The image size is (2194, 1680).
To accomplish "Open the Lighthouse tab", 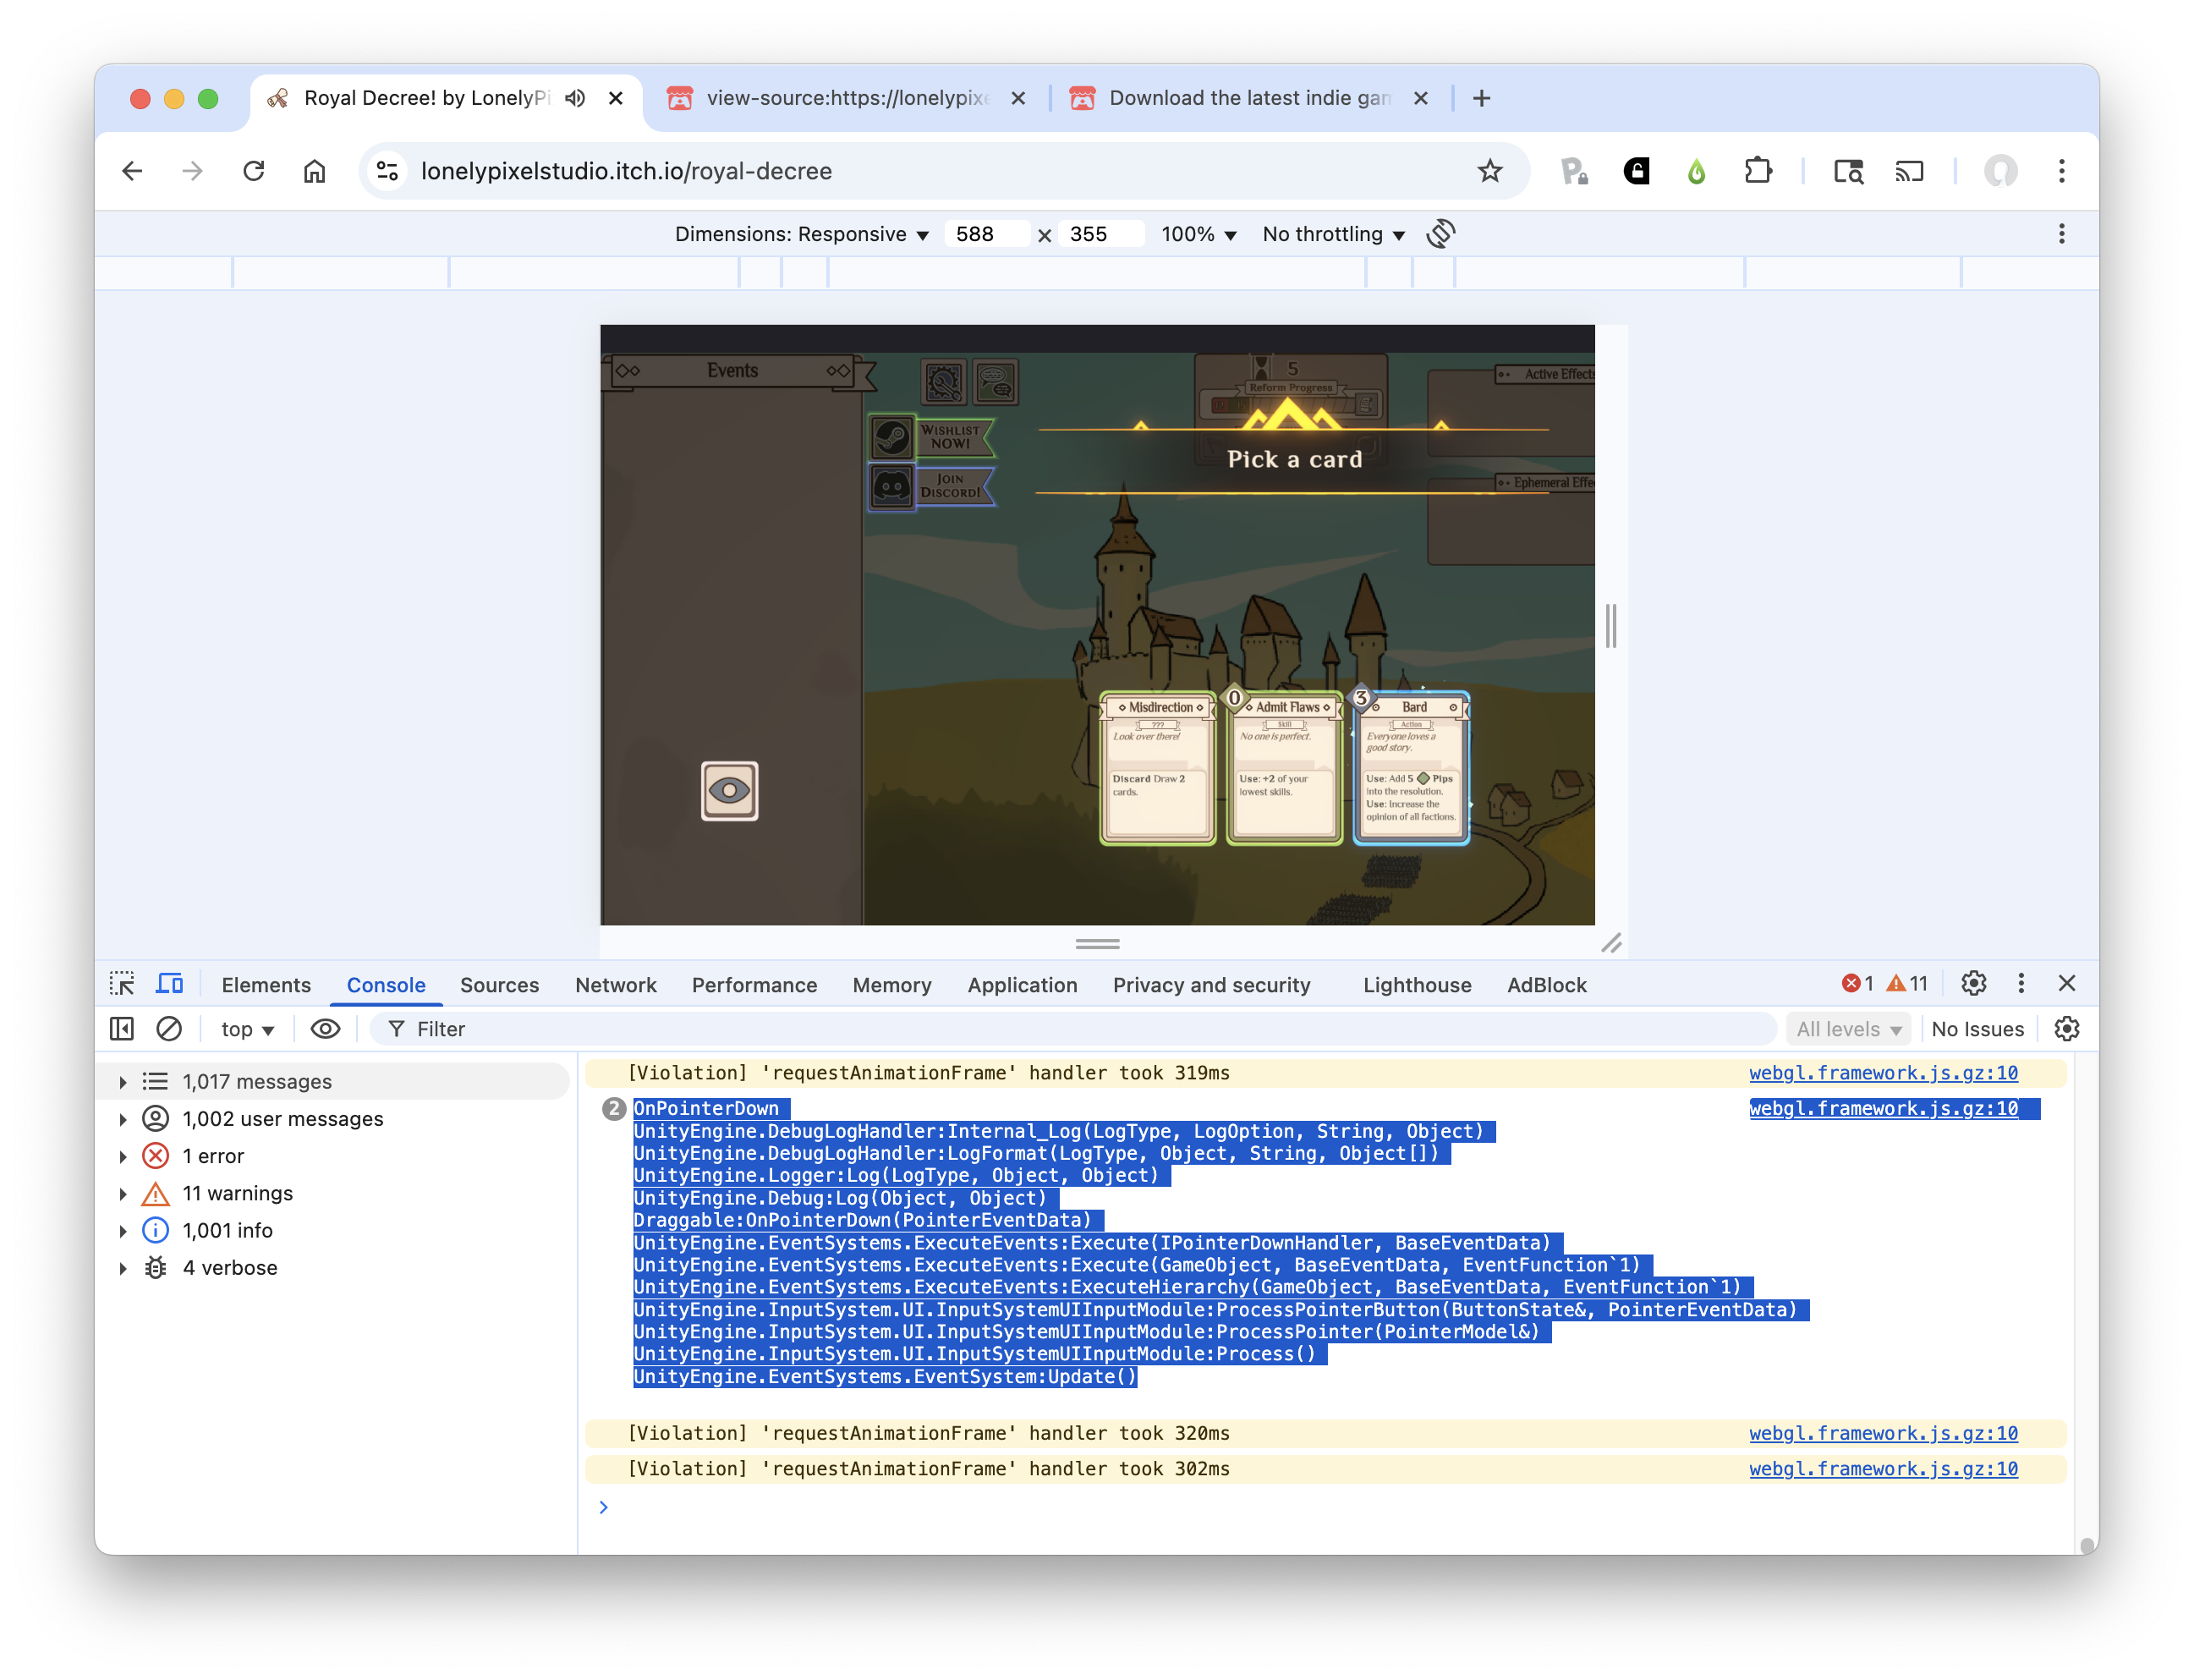I will point(1417,985).
